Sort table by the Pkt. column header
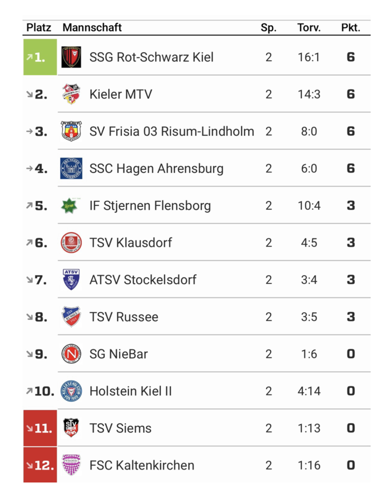The width and height of the screenshot is (388, 504). click(x=350, y=28)
